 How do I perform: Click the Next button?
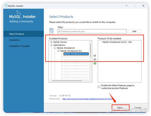(121, 107)
